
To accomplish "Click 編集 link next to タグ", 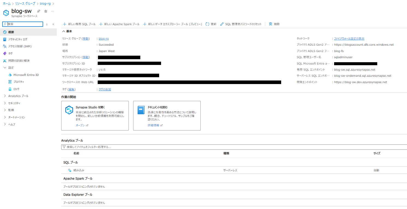I will (72, 89).
